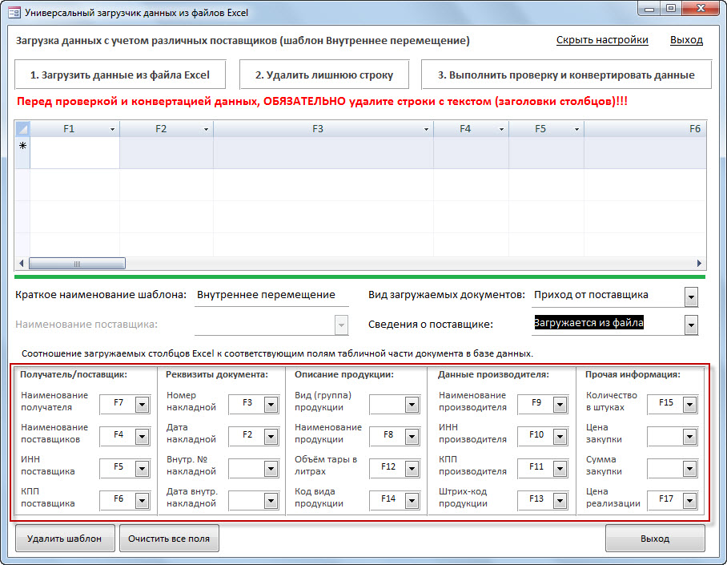727x565 pixels.
Task: Click 'Загружается из файла' highlighted value
Action: 588,323
